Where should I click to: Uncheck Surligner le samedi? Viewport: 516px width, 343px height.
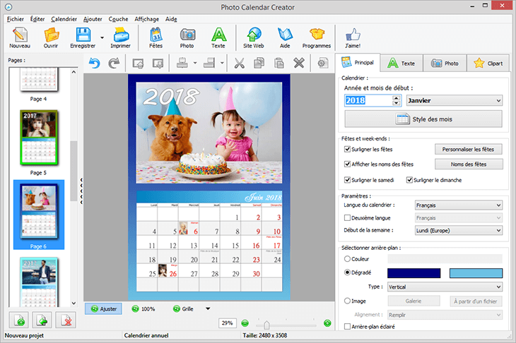pyautogui.click(x=347, y=180)
